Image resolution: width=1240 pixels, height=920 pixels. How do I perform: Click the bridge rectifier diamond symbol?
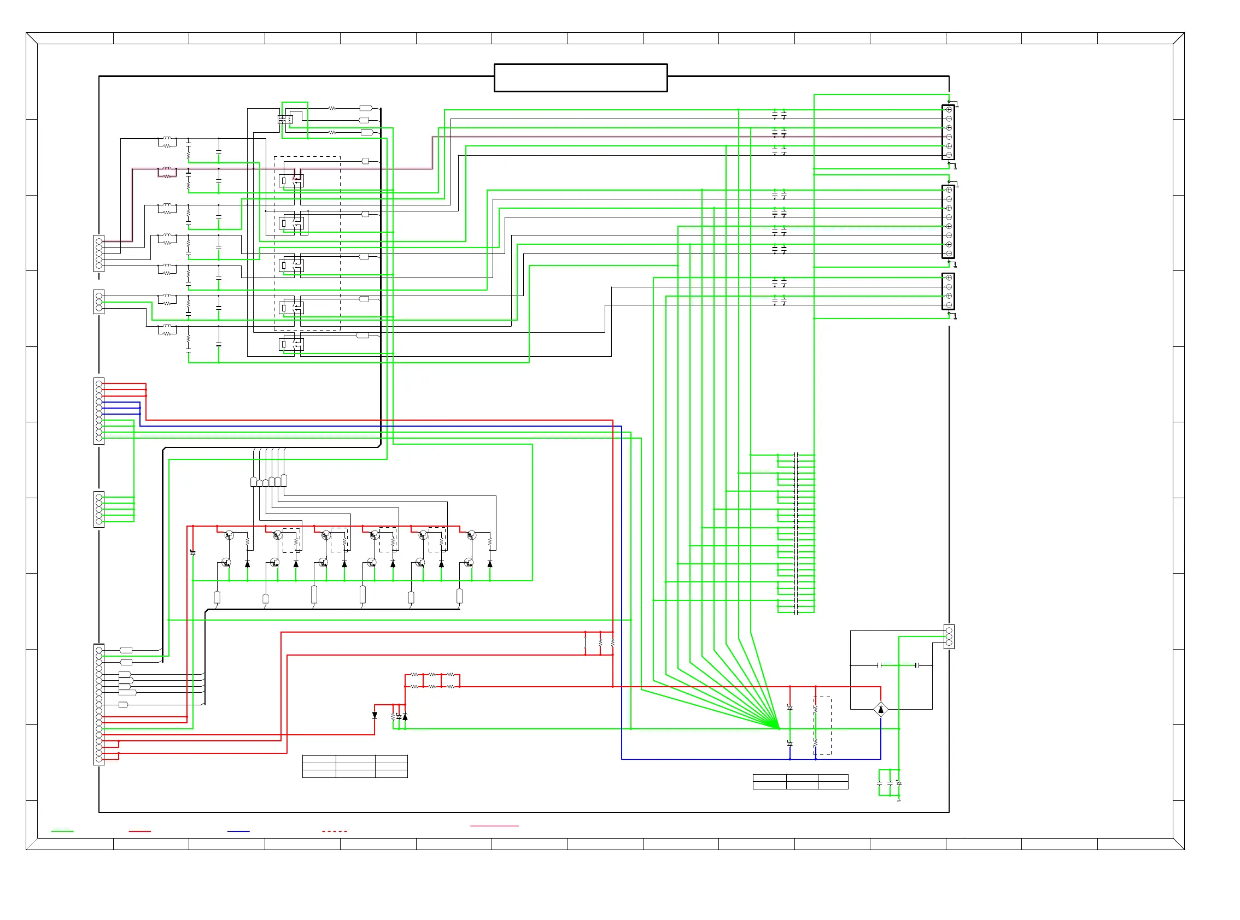click(881, 709)
